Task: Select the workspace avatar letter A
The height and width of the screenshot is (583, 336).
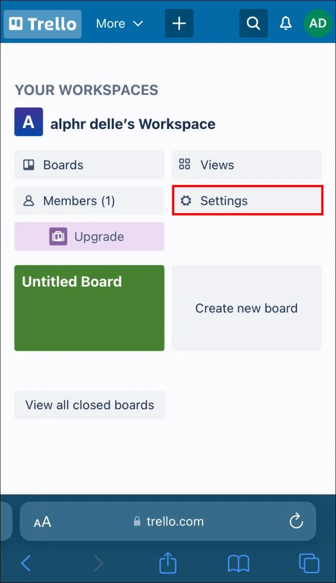Action: coord(29,122)
